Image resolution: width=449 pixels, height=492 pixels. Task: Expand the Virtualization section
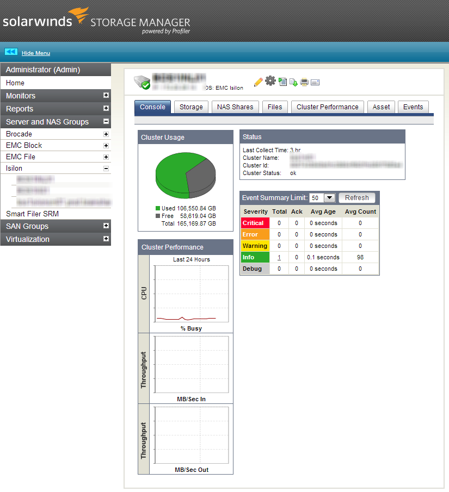[106, 239]
